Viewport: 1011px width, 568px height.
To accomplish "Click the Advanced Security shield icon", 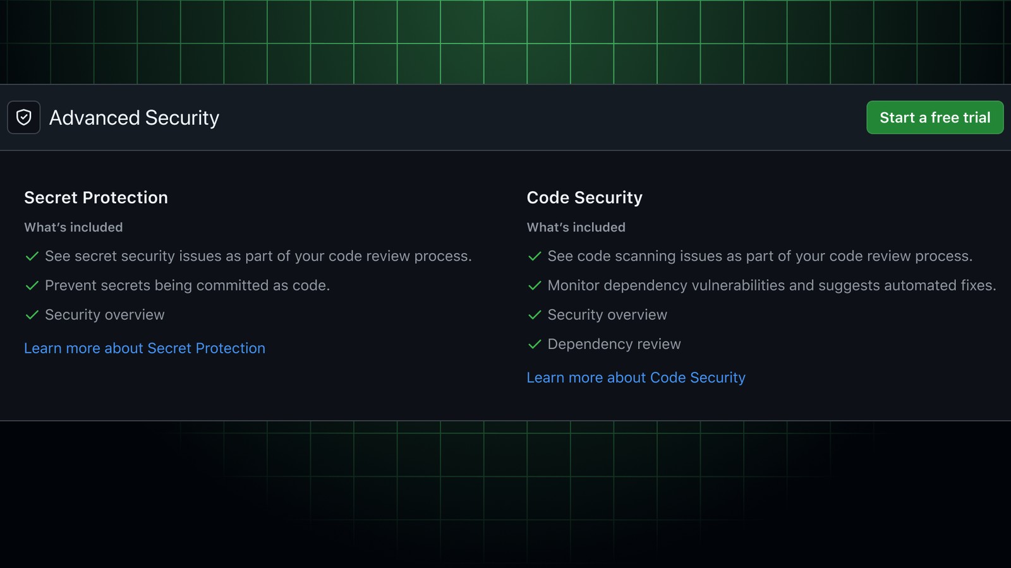I will click(24, 117).
